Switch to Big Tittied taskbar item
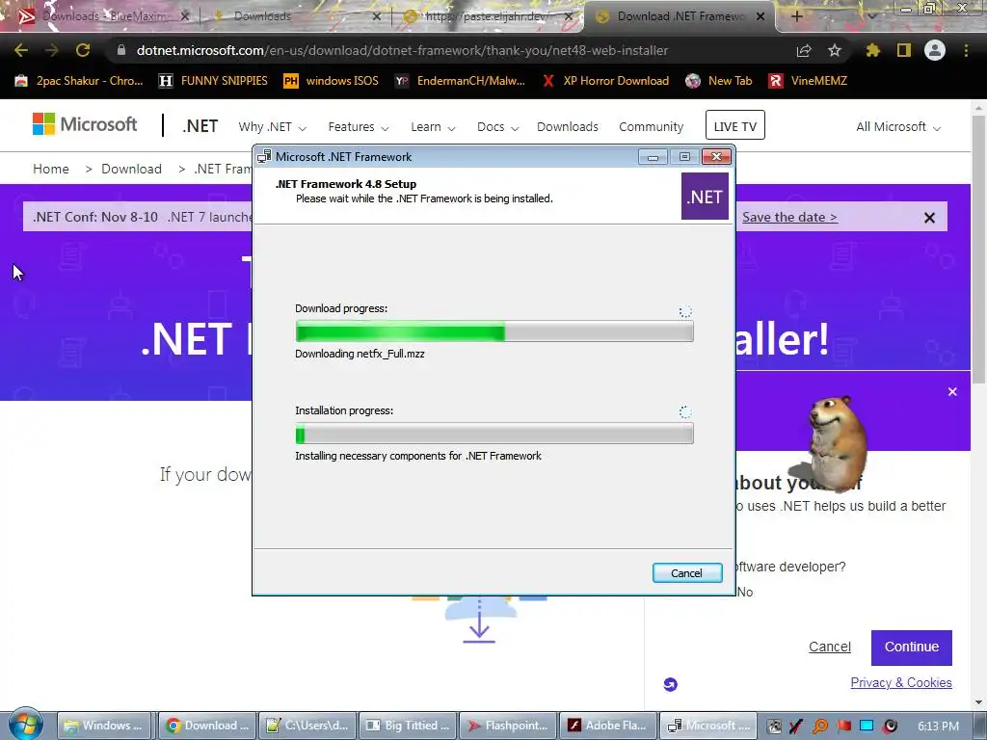 (x=409, y=726)
